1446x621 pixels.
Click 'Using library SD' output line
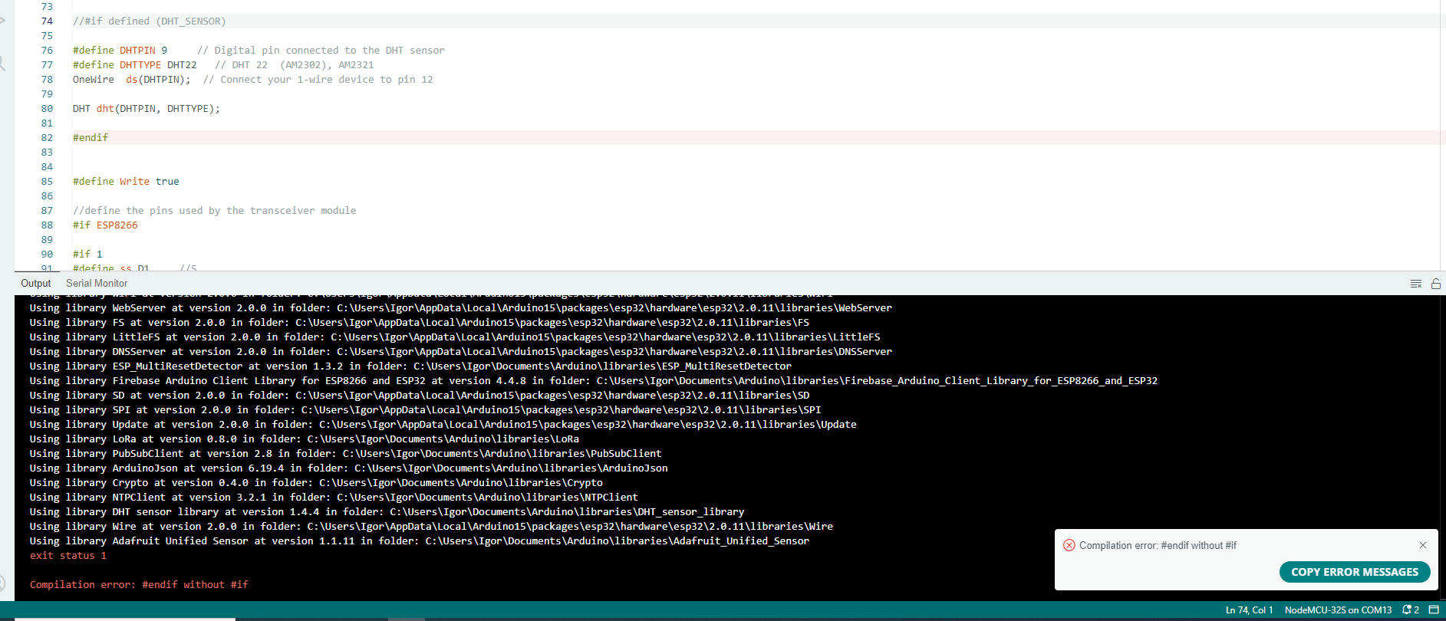tap(420, 395)
